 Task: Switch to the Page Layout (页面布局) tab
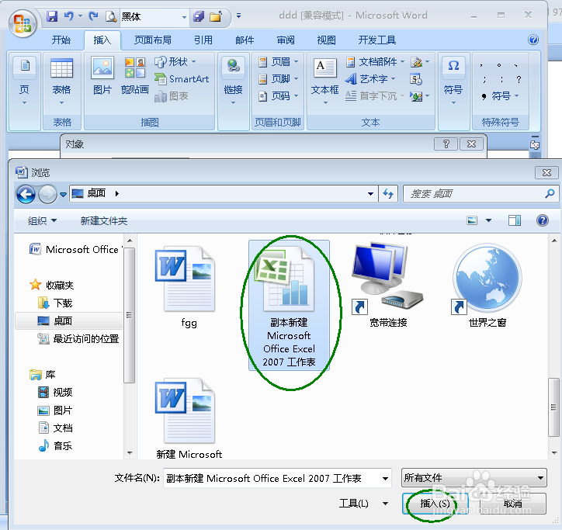tap(153, 40)
